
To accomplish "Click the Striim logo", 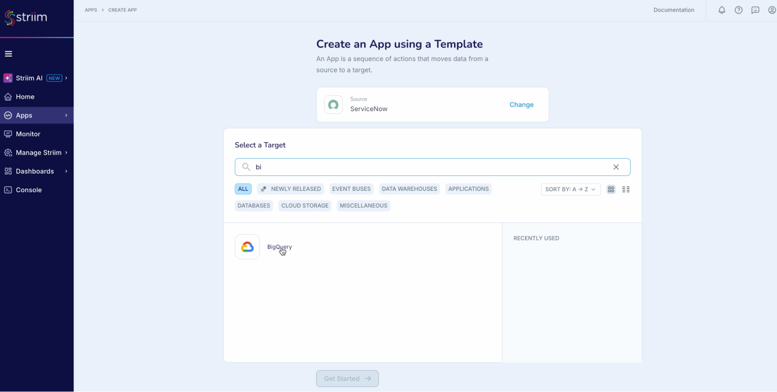I will [26, 17].
